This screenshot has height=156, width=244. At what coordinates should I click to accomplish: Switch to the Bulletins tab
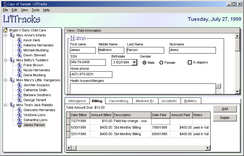(191, 101)
